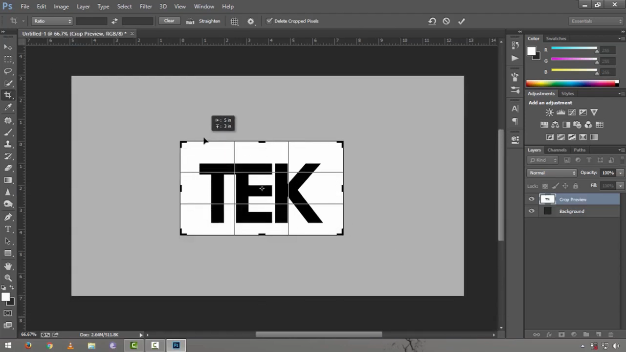This screenshot has width=626, height=352.
Task: Switch to the Channels tab
Action: 557,150
